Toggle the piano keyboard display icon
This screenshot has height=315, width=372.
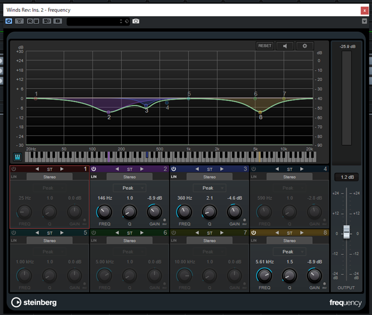(x=17, y=157)
